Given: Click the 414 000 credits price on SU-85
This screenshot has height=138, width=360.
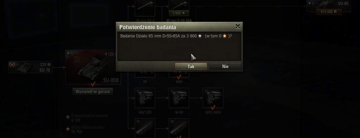Looking at the screenshot, I should tap(329, 12).
